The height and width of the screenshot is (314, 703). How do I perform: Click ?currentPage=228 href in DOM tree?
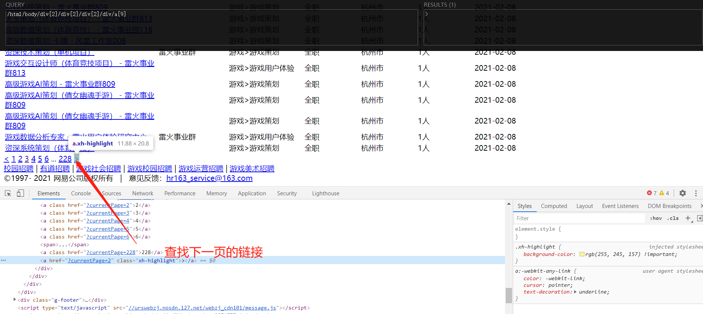(x=111, y=252)
